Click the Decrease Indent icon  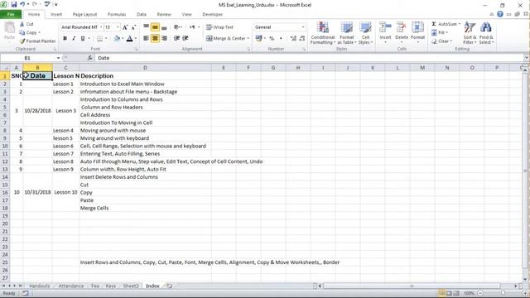176,38
